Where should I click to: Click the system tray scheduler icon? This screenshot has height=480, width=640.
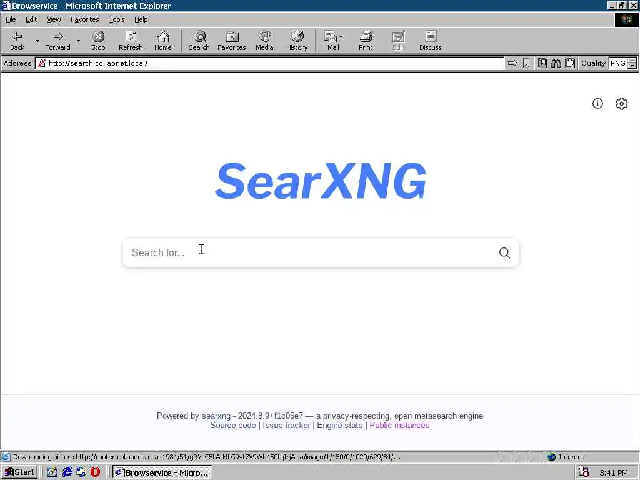click(x=583, y=472)
